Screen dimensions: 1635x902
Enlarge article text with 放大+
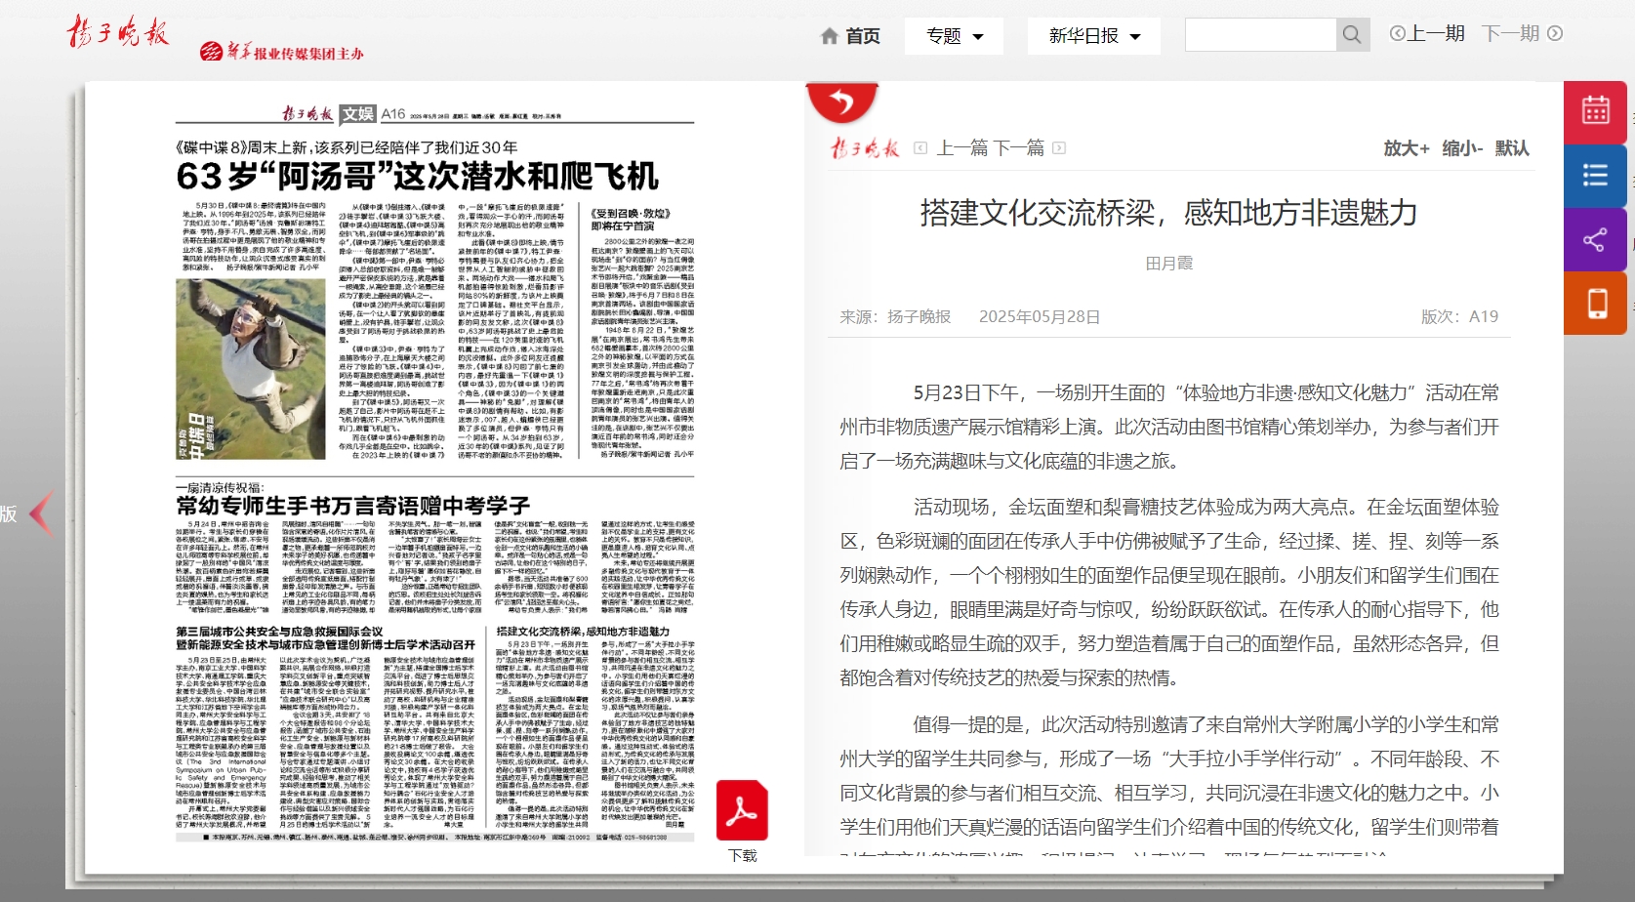(1406, 148)
